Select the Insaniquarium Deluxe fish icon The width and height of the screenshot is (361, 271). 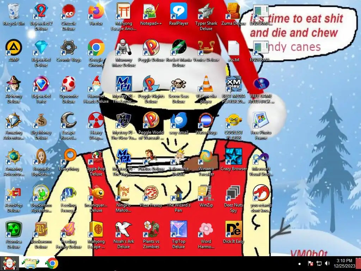pos(96,193)
